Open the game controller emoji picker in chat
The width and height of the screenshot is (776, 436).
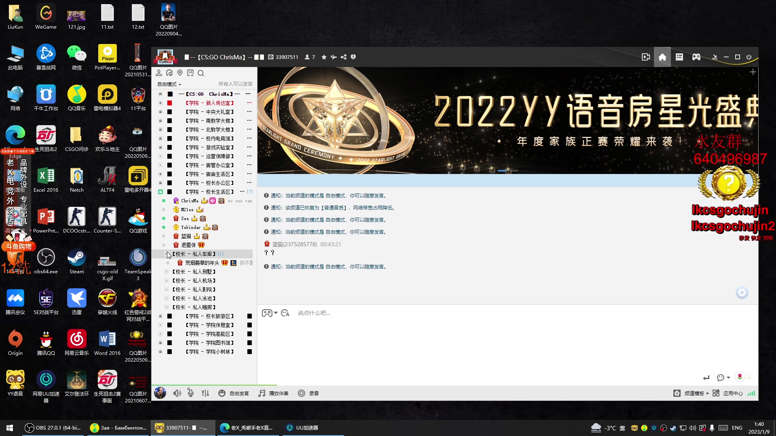tap(267, 313)
